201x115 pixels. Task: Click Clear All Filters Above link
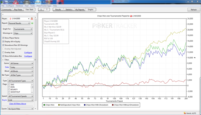(x=18, y=104)
